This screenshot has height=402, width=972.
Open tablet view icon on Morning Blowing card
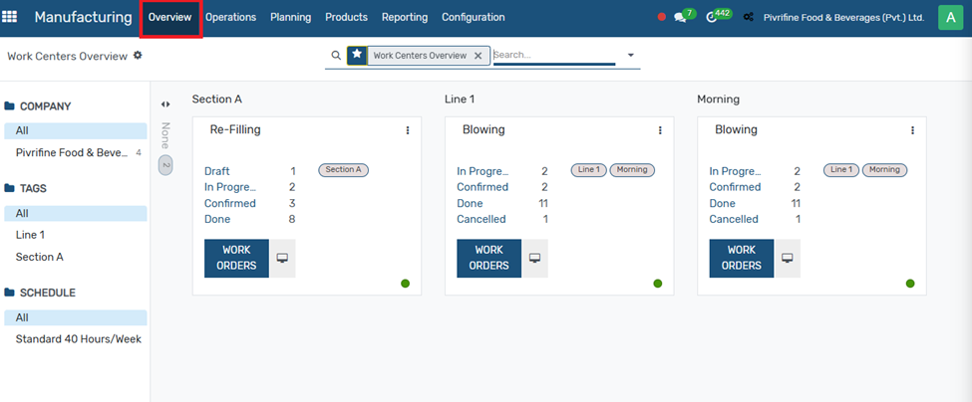pyautogui.click(x=788, y=258)
